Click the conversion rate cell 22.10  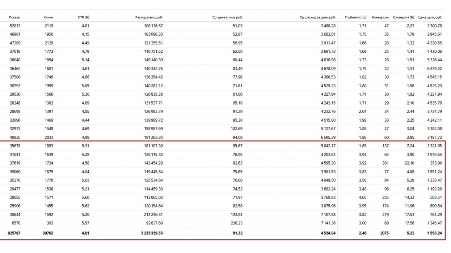[x=409, y=163]
